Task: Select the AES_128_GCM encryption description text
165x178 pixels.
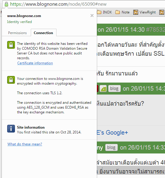Action: tap(54, 107)
